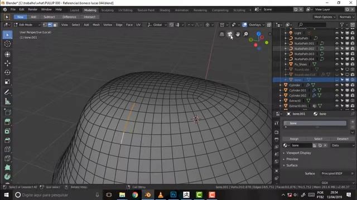Open the World properties tab

277,162
